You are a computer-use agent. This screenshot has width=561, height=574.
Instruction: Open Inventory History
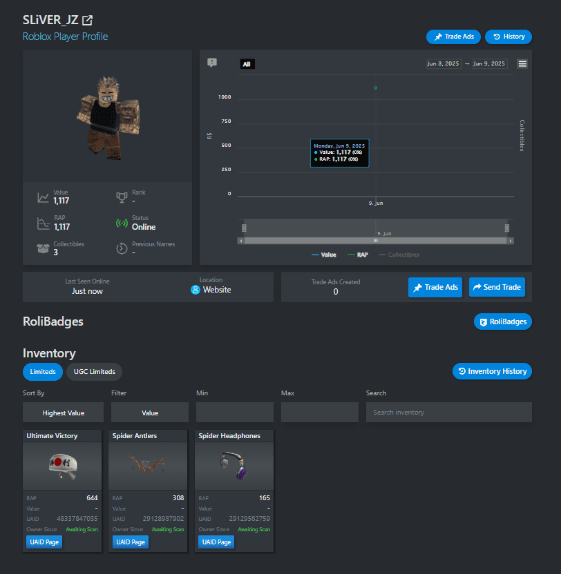point(492,371)
